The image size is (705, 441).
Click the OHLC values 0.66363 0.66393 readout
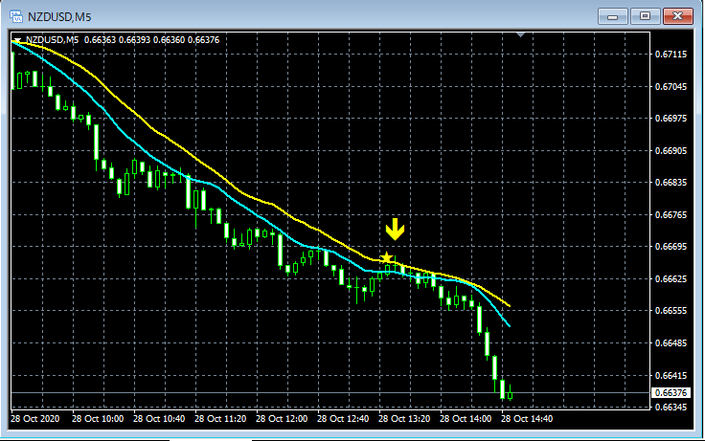coord(152,40)
